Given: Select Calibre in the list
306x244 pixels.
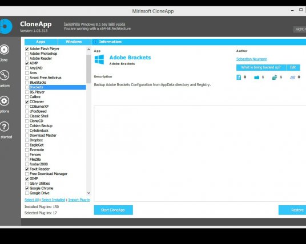Looking at the screenshot, I should tap(35, 97).
